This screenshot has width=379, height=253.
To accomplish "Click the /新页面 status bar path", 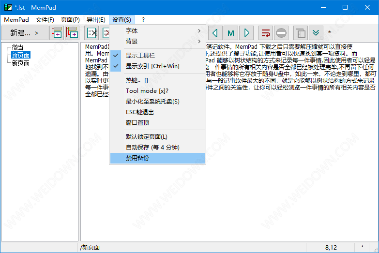I will 90,248.
